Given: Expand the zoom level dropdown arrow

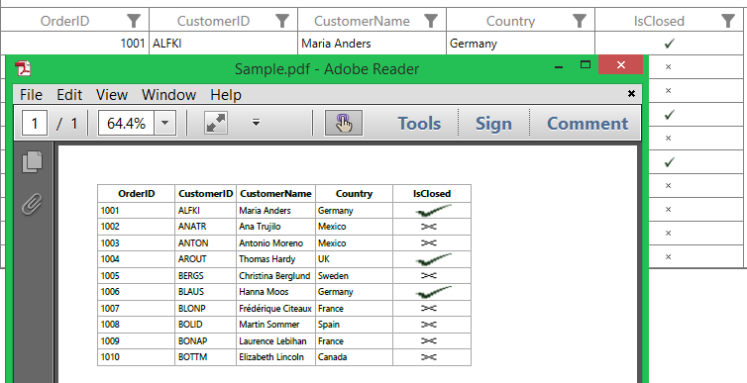Looking at the screenshot, I should coord(164,124).
